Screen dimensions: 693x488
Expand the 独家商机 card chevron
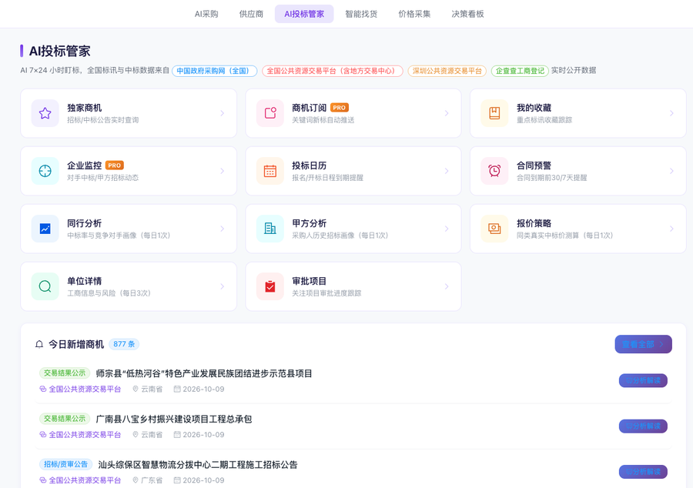tap(223, 113)
